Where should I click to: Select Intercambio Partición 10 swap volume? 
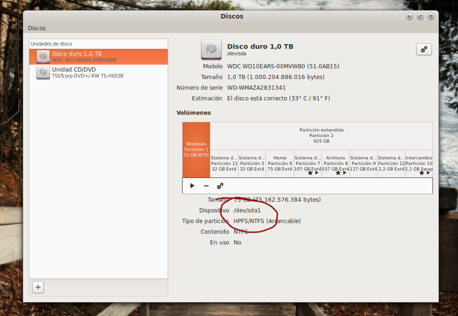(x=419, y=163)
